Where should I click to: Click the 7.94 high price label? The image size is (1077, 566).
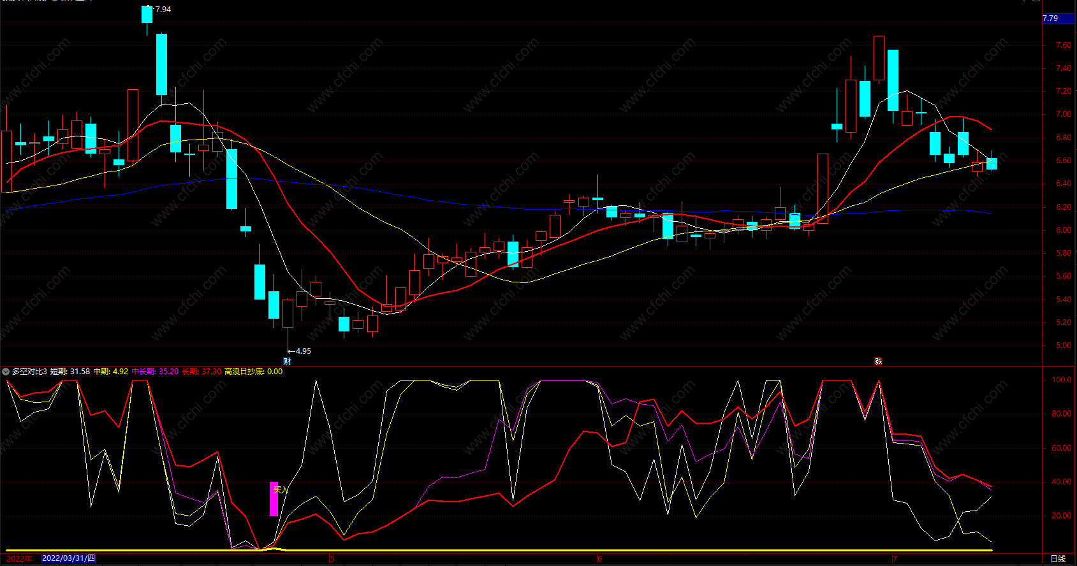coord(163,10)
